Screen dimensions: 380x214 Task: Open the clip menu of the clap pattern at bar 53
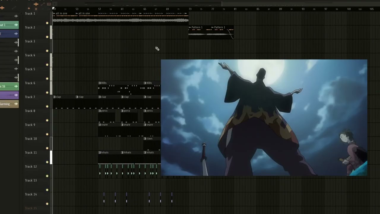77,97
